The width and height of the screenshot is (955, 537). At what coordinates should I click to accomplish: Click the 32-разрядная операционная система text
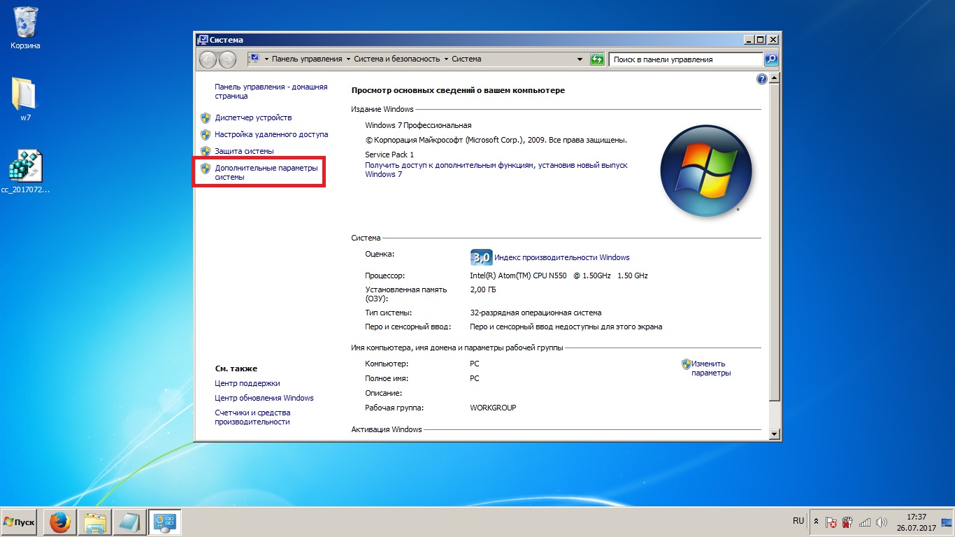[x=536, y=313]
